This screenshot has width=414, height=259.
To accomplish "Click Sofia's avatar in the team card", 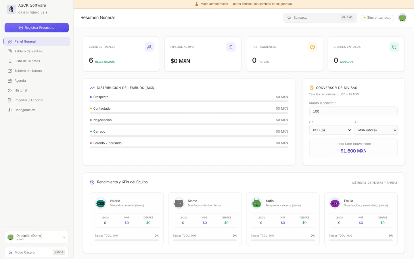I will click(x=257, y=203).
